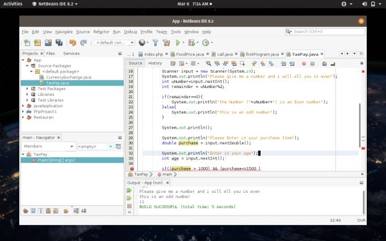This screenshot has height=241, width=386.
Task: Click the Undo toolbar icon
Action: tap(73, 43)
